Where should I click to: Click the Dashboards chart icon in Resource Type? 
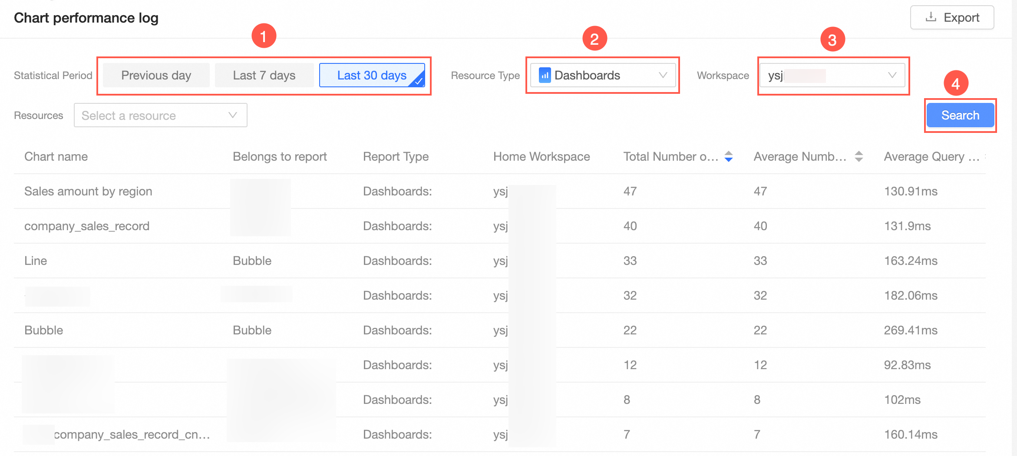(545, 75)
